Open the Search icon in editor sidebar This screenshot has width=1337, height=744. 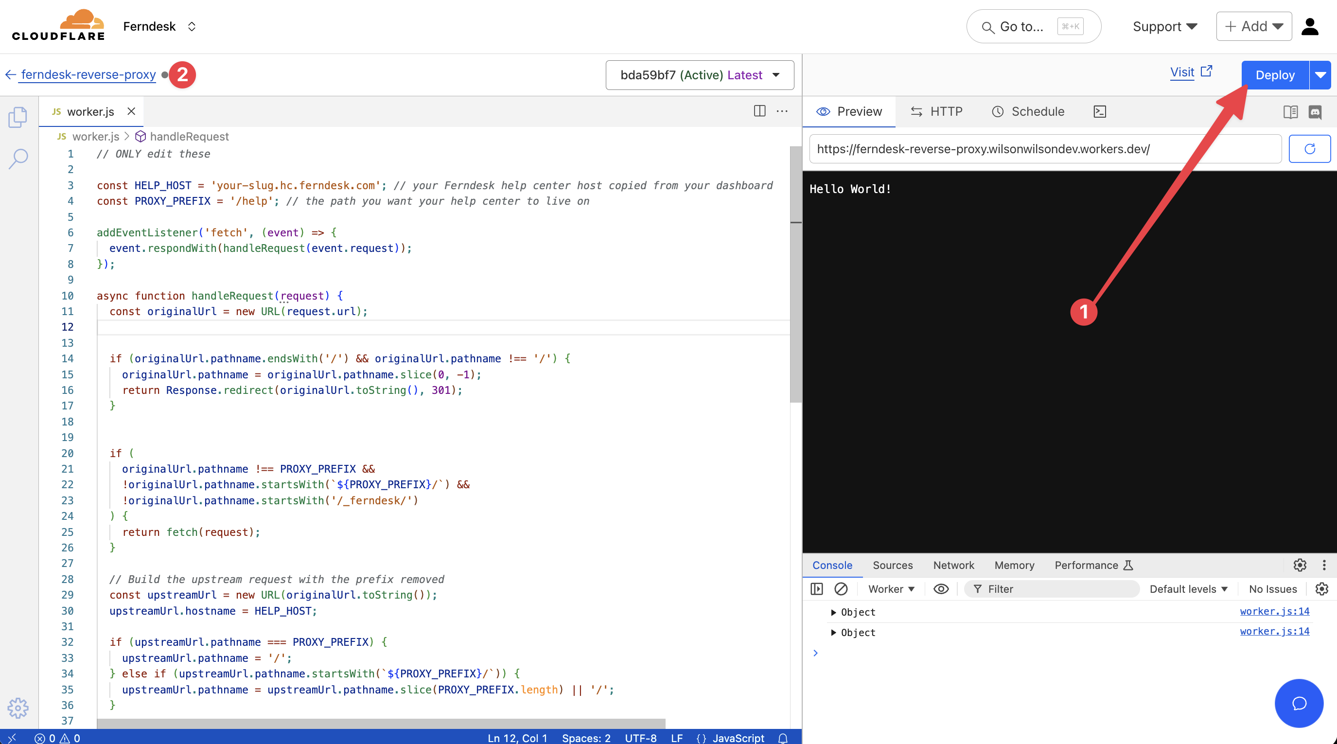18,159
